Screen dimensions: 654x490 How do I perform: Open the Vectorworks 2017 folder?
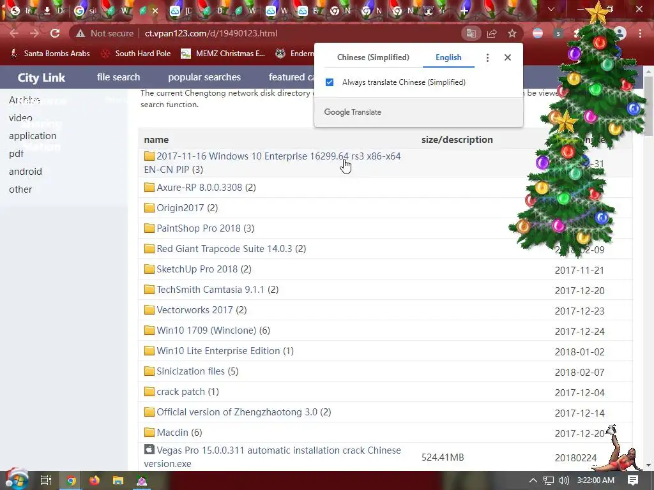coord(195,310)
